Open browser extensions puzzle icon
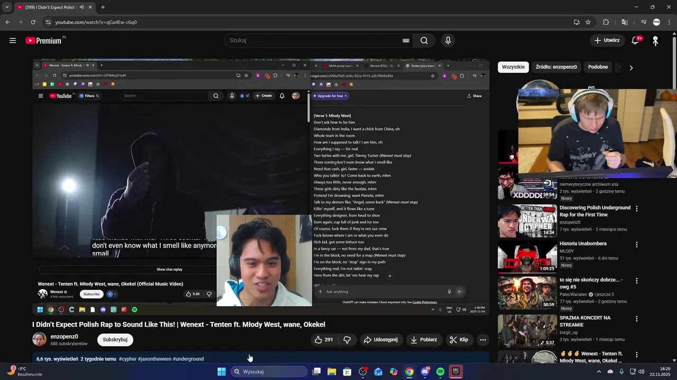The image size is (677, 380). coord(606,22)
